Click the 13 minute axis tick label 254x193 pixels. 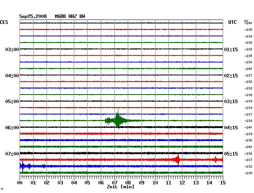(196, 183)
